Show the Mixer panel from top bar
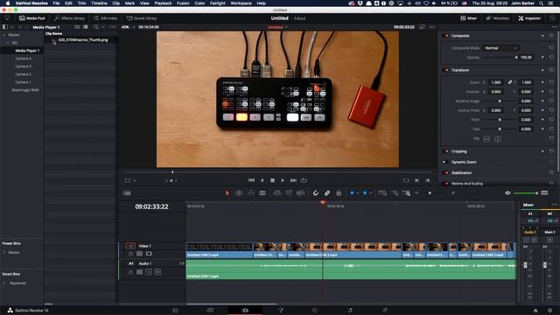 pos(469,18)
